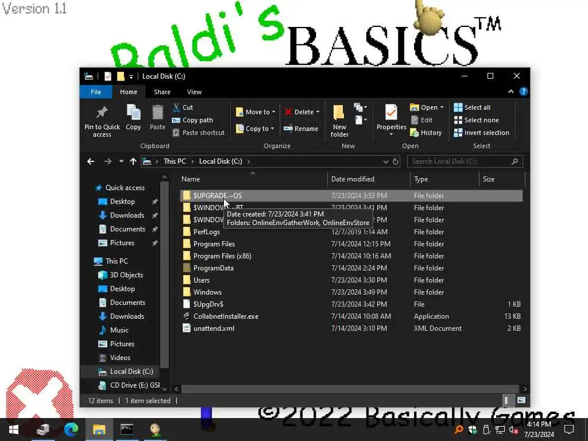Click the Edit ribbon button
Viewport: 588px width, 441px height.
click(422, 120)
